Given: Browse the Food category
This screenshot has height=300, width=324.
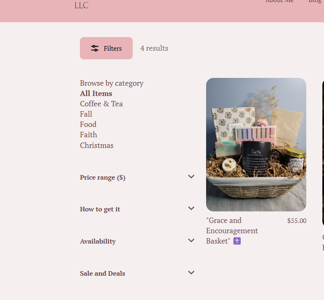Looking at the screenshot, I should coord(88,124).
